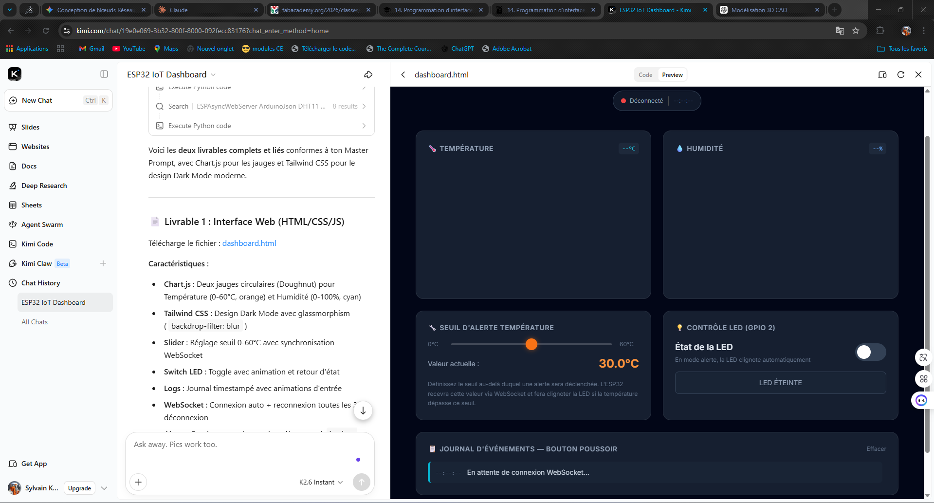
Task: Open the Gmail bookmark
Action: (x=92, y=49)
